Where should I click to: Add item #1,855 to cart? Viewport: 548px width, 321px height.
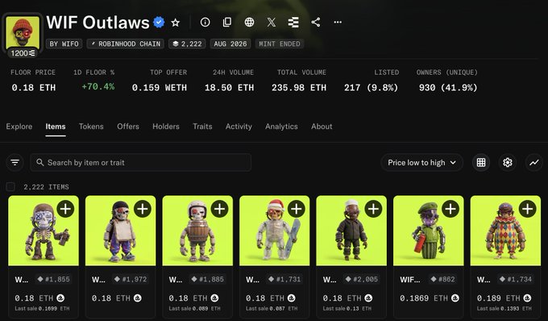click(x=66, y=209)
